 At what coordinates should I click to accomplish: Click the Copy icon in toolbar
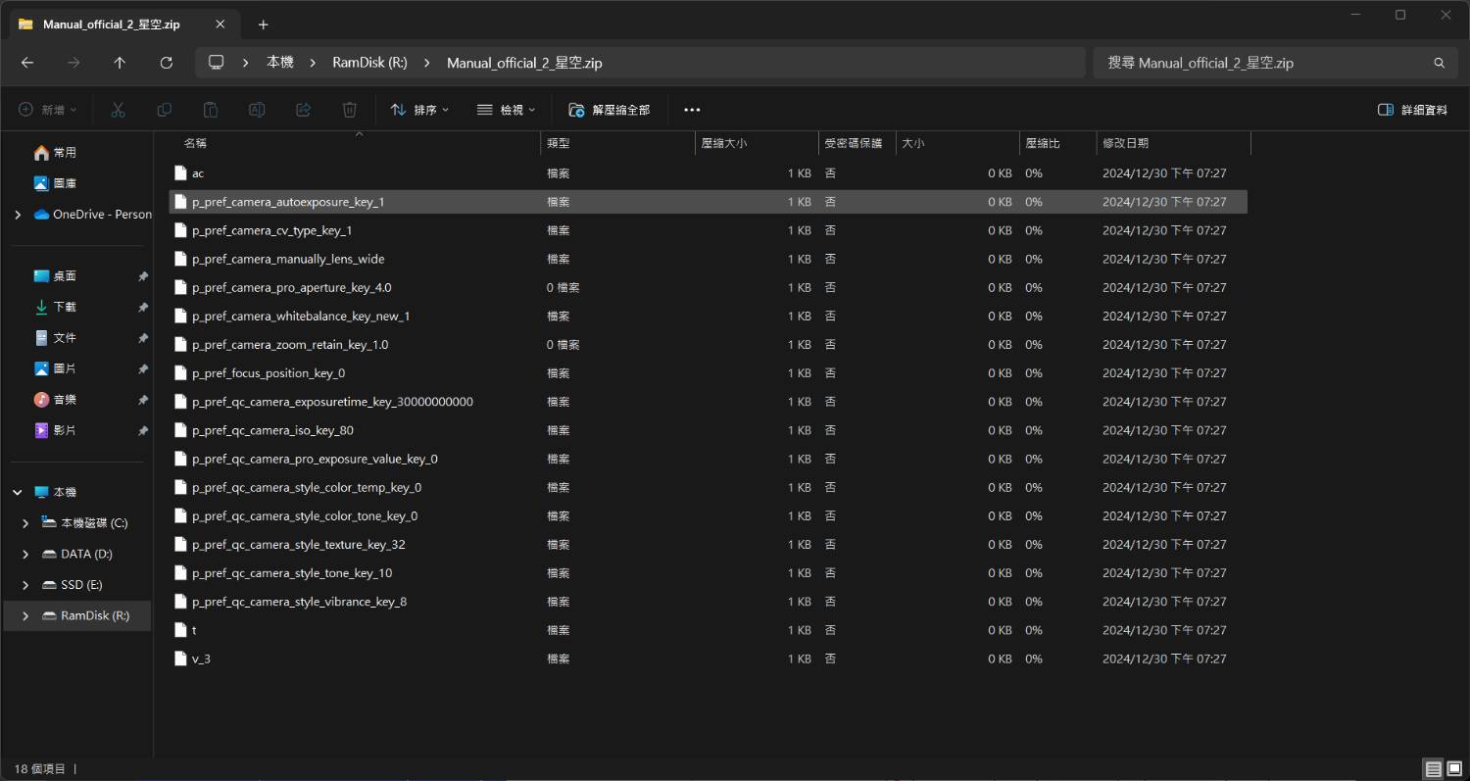pyautogui.click(x=165, y=110)
